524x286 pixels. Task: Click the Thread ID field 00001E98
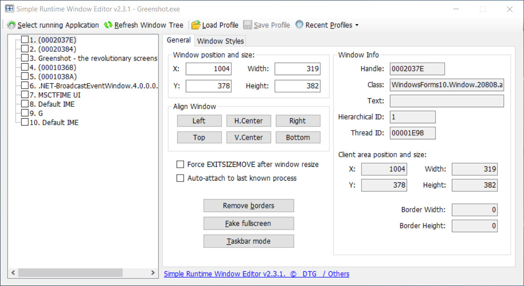[x=413, y=133]
